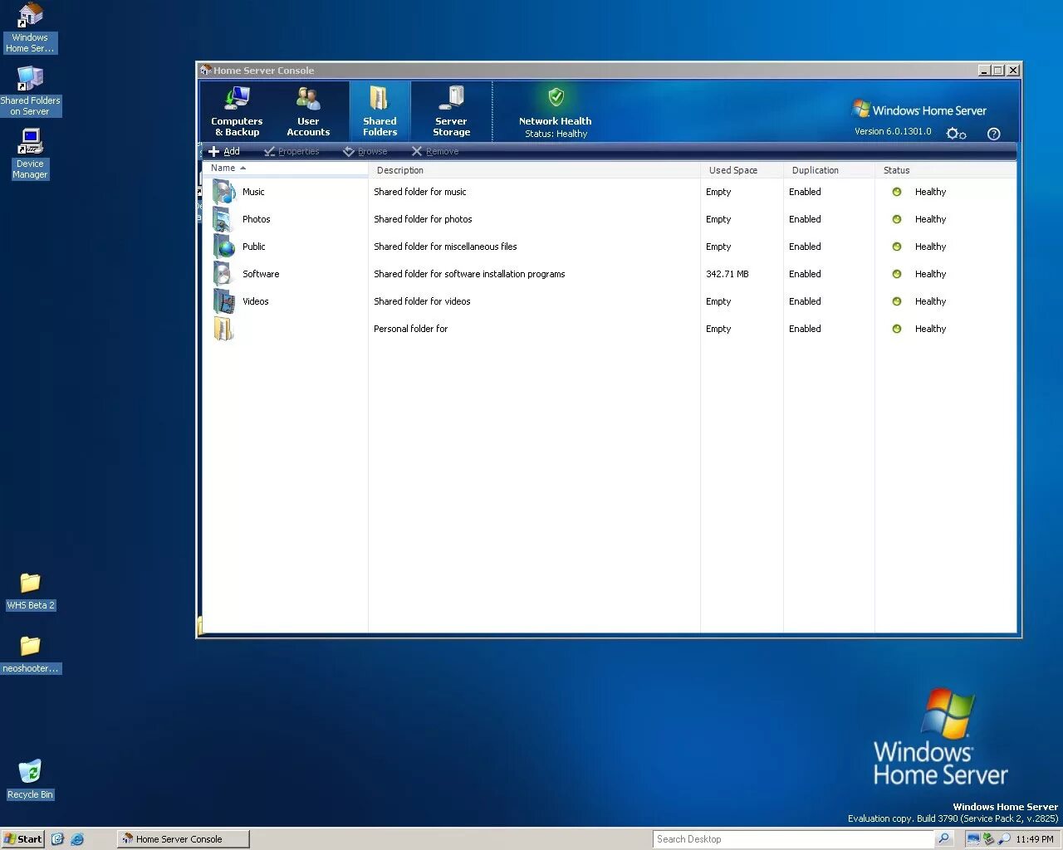This screenshot has height=850, width=1063.
Task: Show desktop from quick launch
Action: [x=57, y=839]
